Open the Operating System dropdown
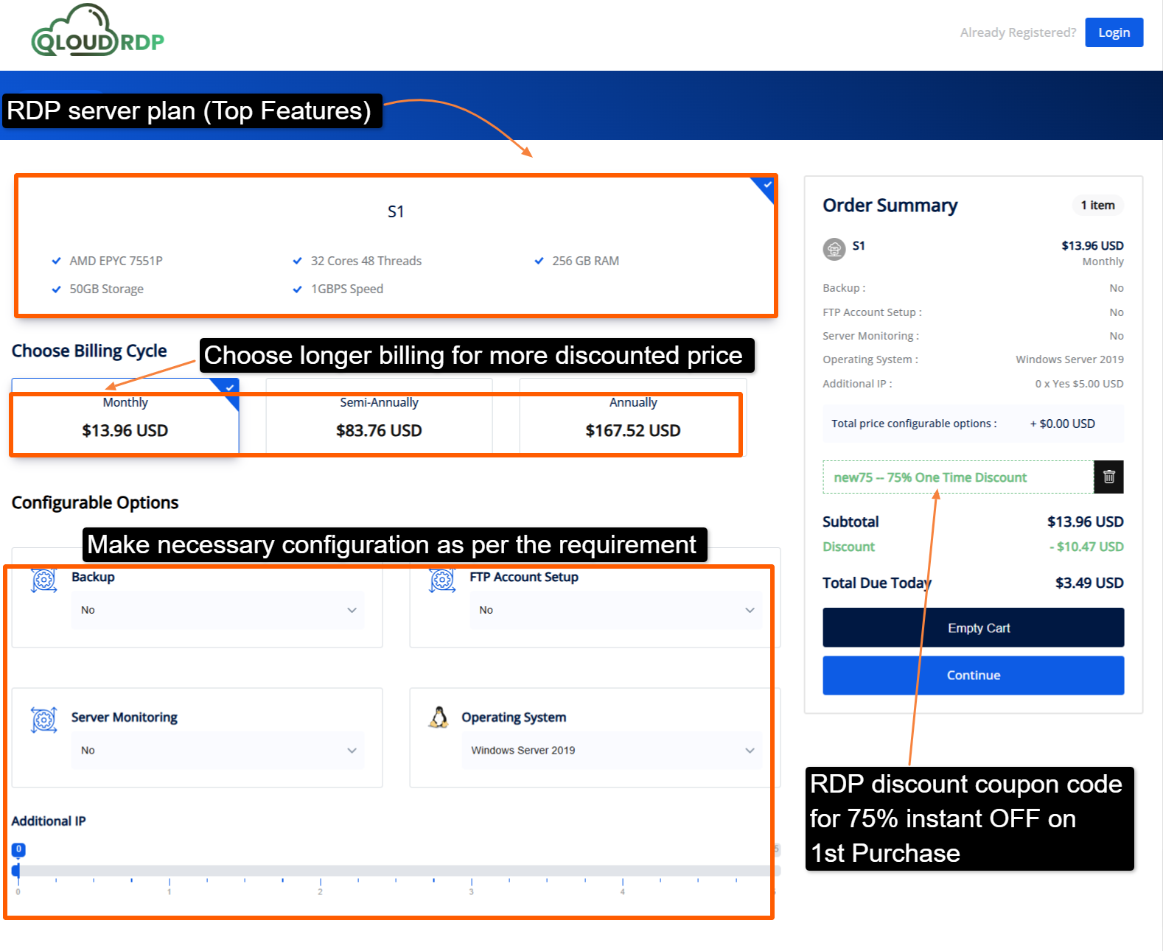 [x=612, y=750]
